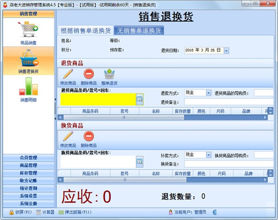Collapse sidebar with upper splitter arrow
This screenshot has width=278, height=220.
[55, 99]
